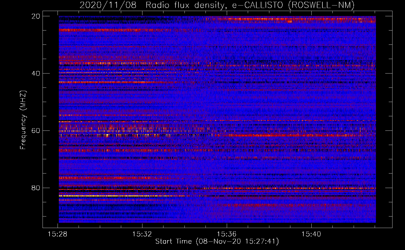Screen dimensions: 405x250
Task: Select the 15:28 time tick label
Action: [x=58, y=234]
